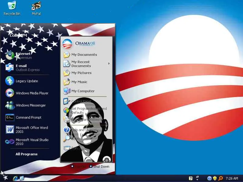
Task: Open the yellow security shield tray icon
Action: pos(215,178)
